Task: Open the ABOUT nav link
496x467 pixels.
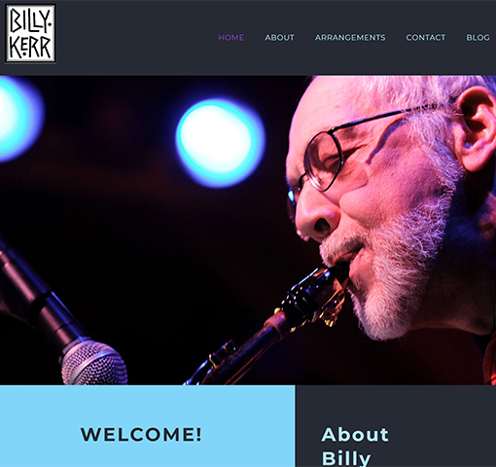Action: tap(279, 38)
